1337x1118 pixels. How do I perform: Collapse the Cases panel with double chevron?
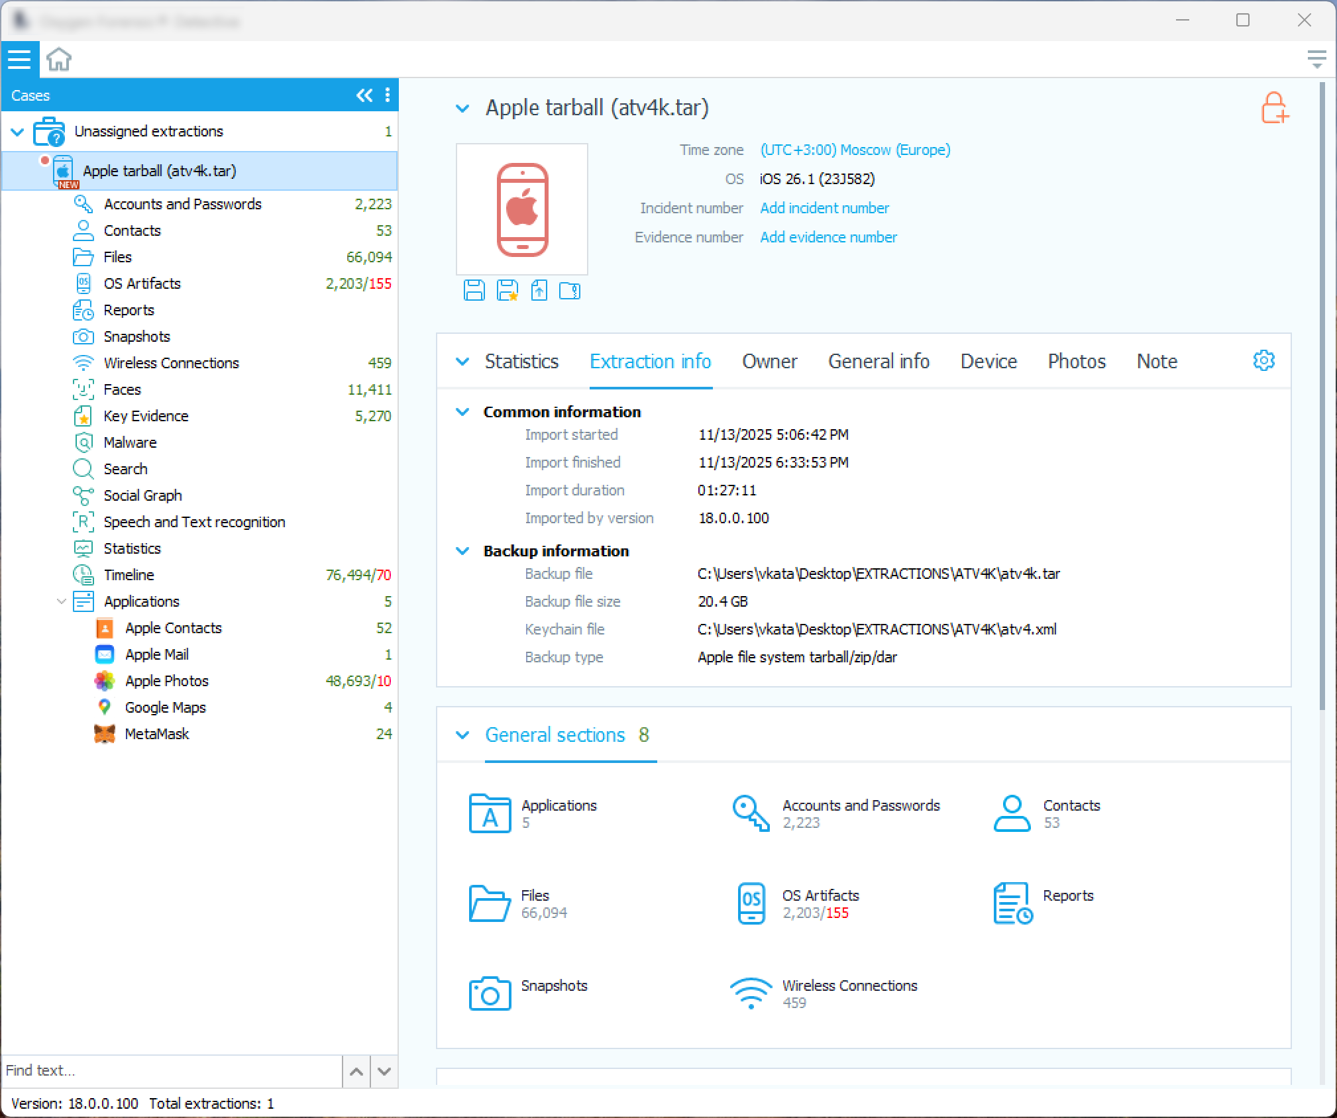tap(364, 95)
